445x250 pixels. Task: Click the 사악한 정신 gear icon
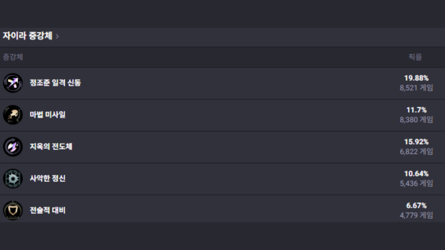coord(13,178)
